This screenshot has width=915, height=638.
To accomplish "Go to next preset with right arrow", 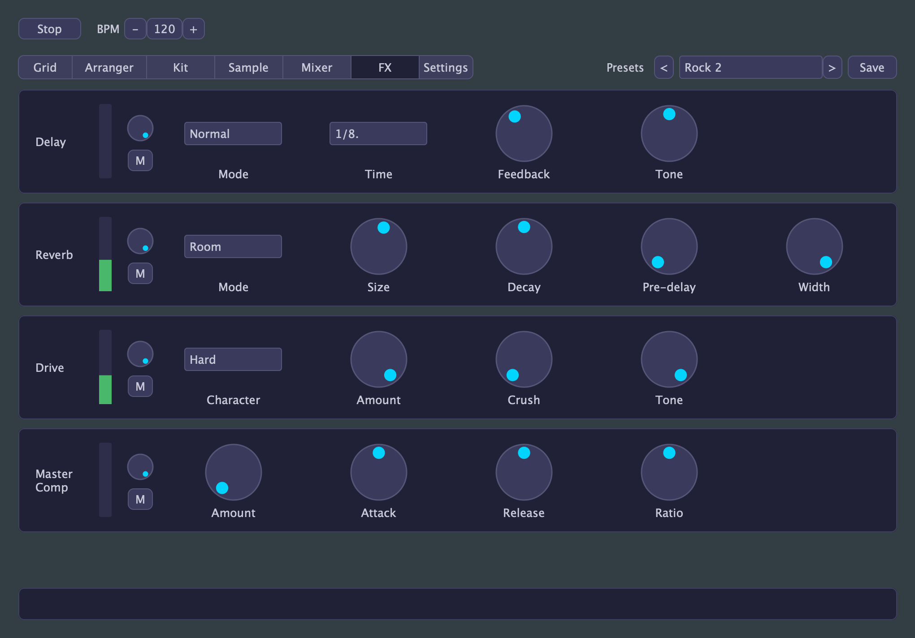I will coord(833,68).
